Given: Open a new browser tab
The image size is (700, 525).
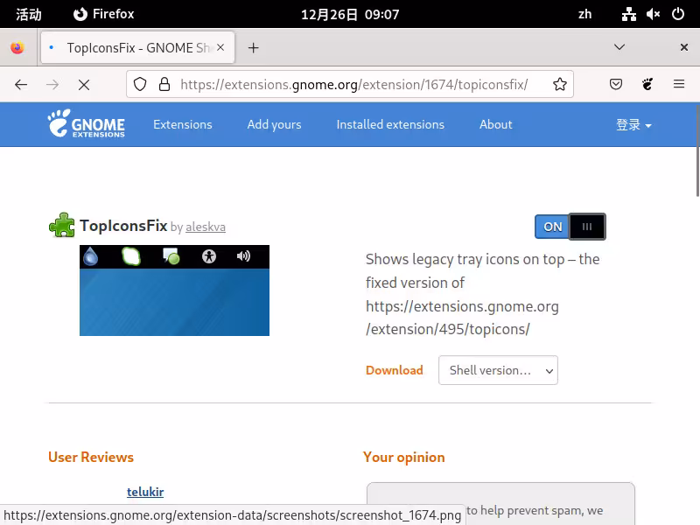Looking at the screenshot, I should coord(254,48).
